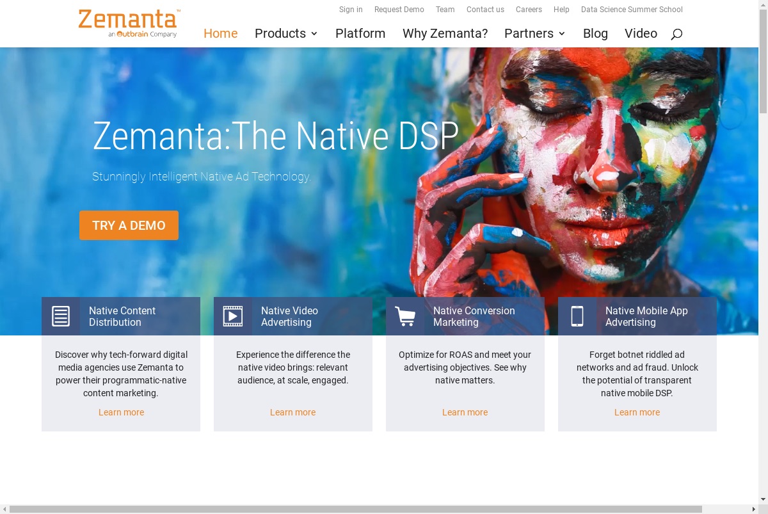Image resolution: width=768 pixels, height=514 pixels.
Task: Open the Platform menu item
Action: pyautogui.click(x=360, y=33)
